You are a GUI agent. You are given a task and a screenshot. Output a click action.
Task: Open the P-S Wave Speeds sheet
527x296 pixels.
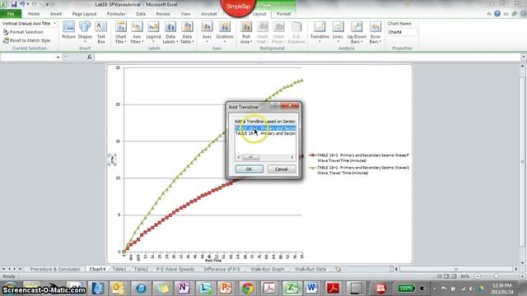click(175, 269)
